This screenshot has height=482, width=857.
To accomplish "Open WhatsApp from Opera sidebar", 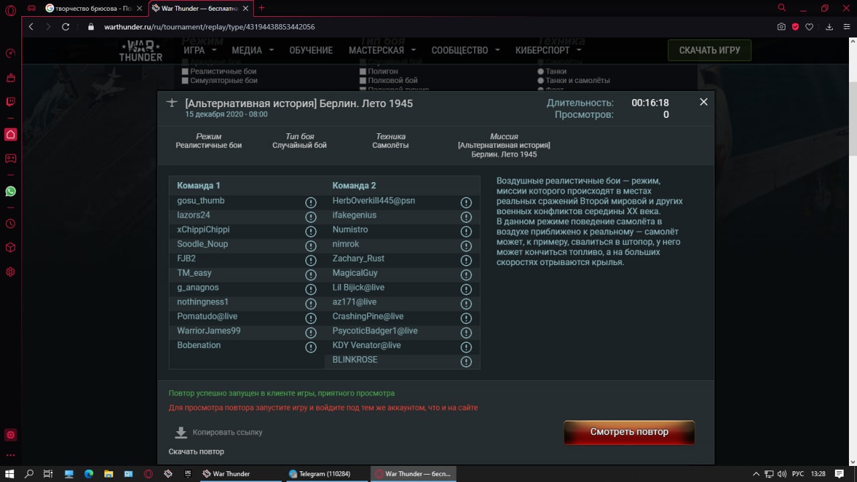I will (x=11, y=191).
